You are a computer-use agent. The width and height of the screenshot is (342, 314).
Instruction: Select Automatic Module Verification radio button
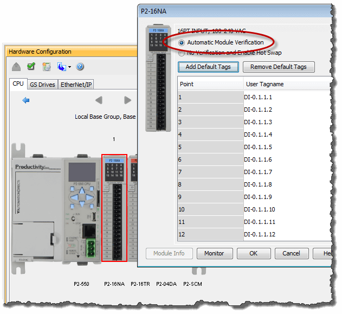pos(182,43)
